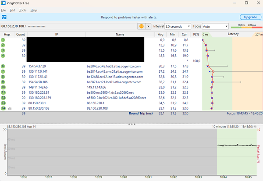Click the 18:40 marker on timeline axis

[124, 177]
